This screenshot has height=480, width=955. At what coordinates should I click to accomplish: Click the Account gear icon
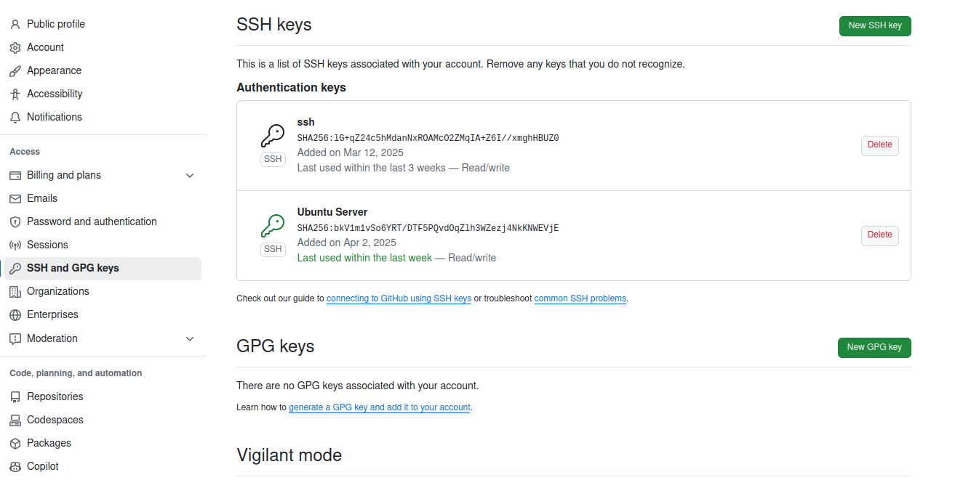point(15,47)
